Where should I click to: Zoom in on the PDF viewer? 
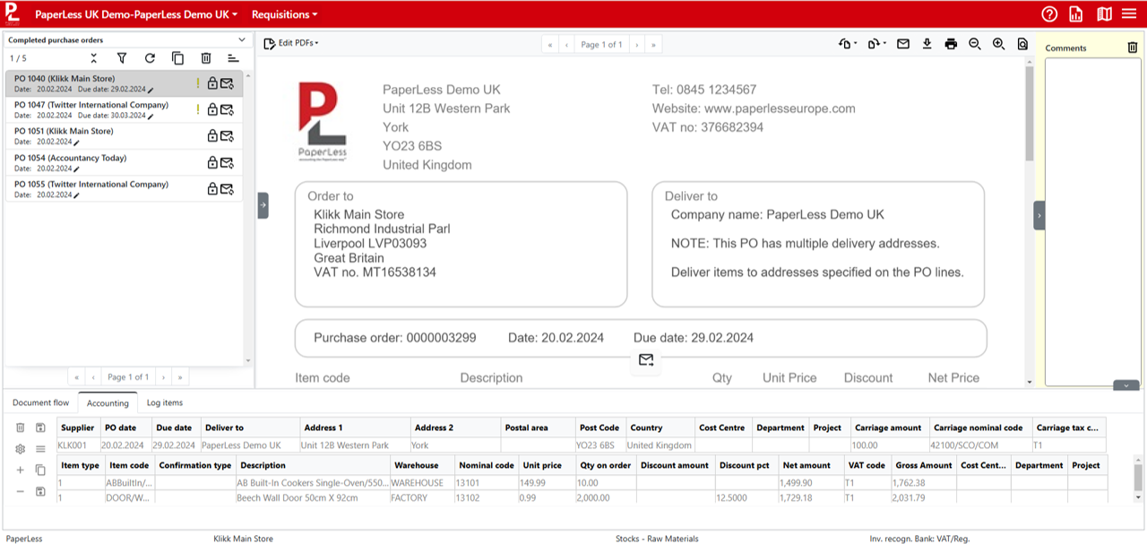pos(998,43)
